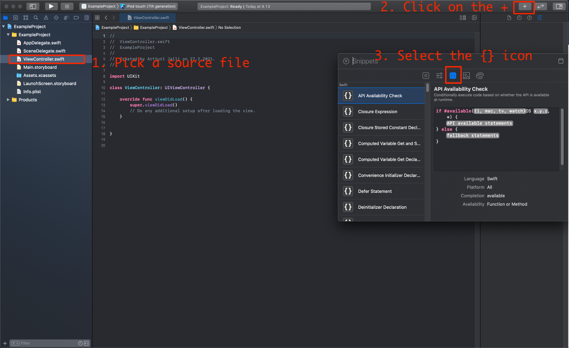Show only recent files filter
The width and height of the screenshot is (569, 348).
click(x=80, y=343)
